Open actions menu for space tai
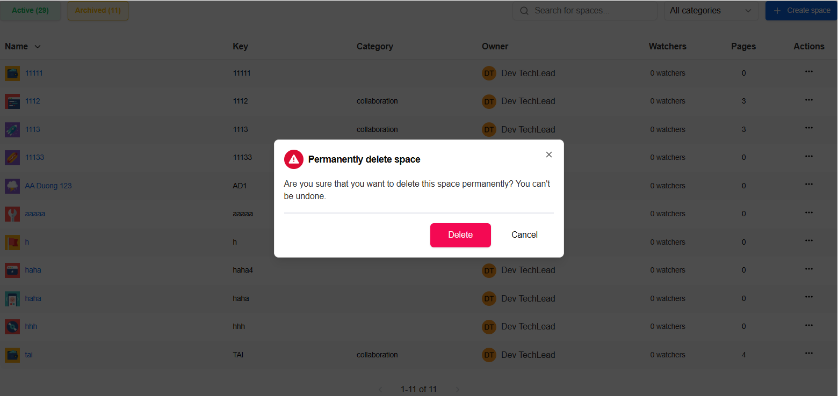 pos(808,353)
